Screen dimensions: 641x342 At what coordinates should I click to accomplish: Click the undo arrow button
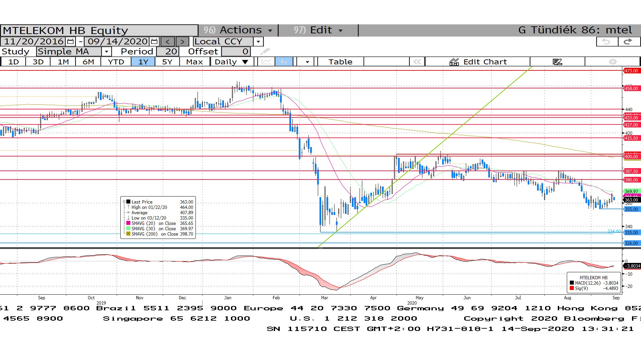point(607,42)
